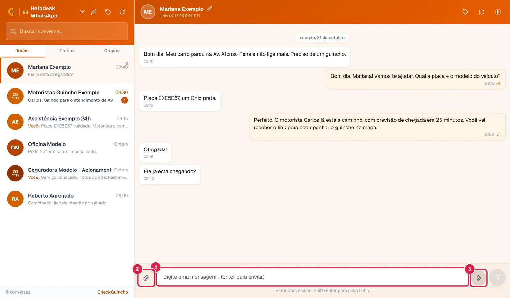Click the +55 (31) 90000-1111 phone number

click(180, 16)
